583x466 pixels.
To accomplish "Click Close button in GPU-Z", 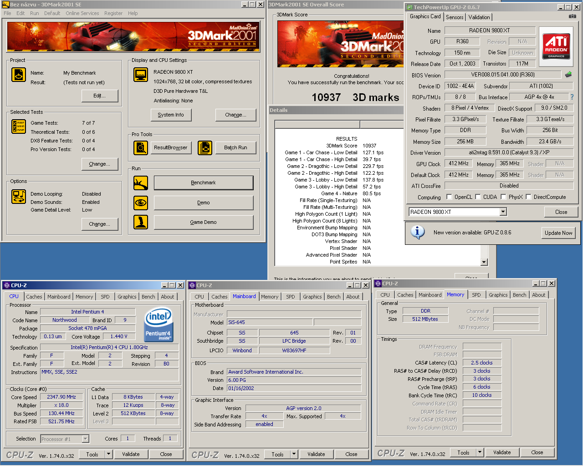I will pyautogui.click(x=561, y=212).
